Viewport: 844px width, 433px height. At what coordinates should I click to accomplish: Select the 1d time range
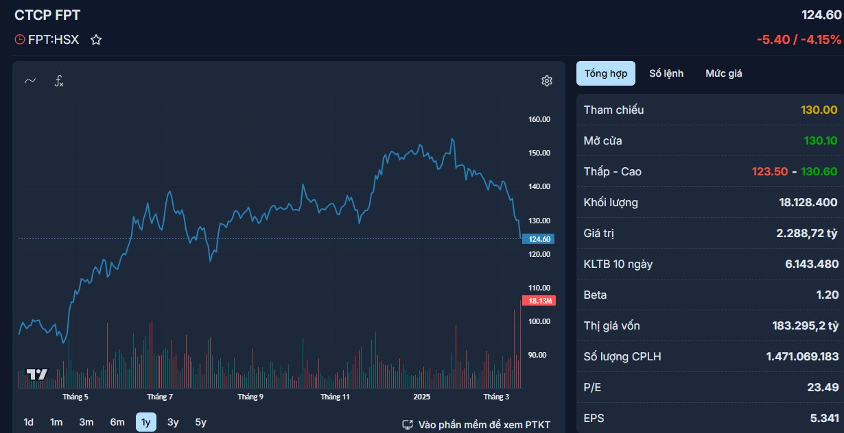point(29,422)
